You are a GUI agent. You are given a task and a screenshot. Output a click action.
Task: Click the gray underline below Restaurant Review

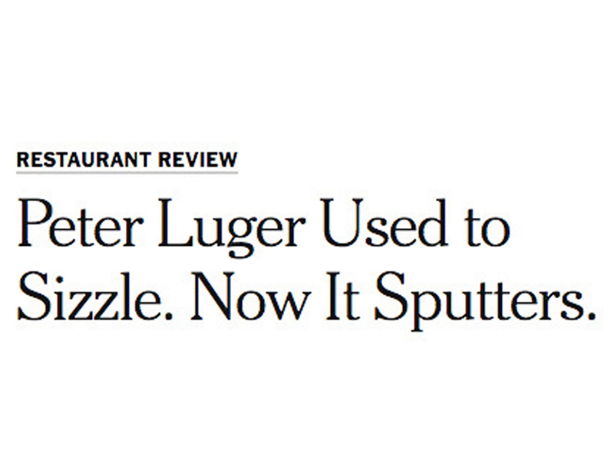(127, 173)
